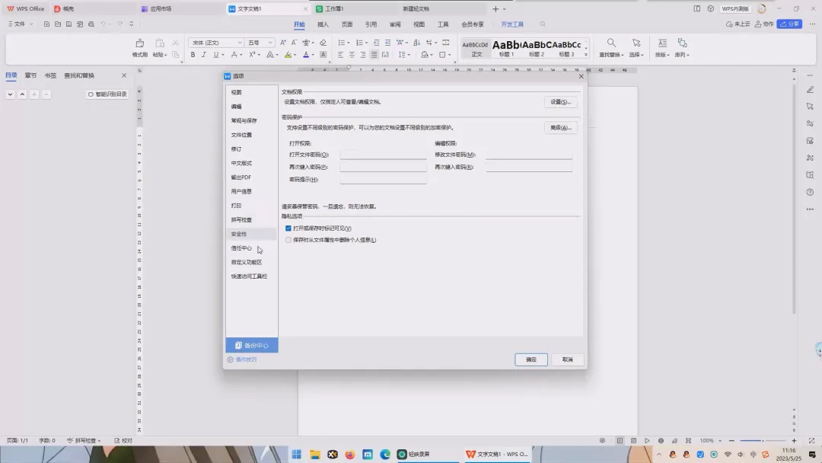This screenshot has width=822, height=463.
Task: Click the 修改文件密码 input field
Action: 529,155
